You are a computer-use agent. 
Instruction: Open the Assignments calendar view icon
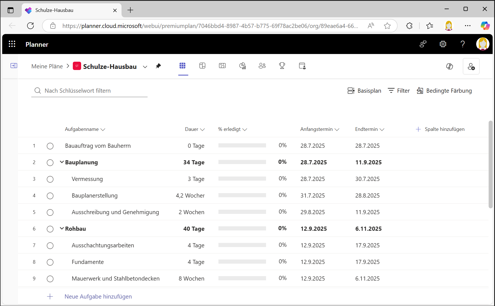[x=302, y=66]
